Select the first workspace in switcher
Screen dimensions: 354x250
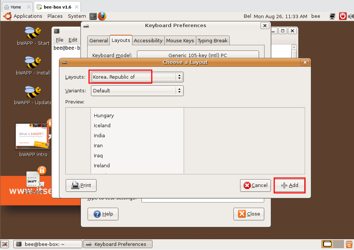point(327,244)
